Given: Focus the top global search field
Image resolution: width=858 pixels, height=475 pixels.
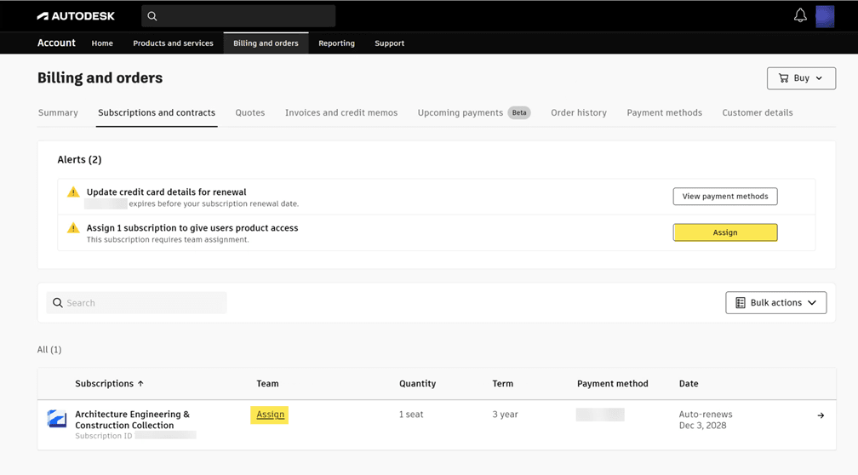Looking at the screenshot, I should 238,16.
